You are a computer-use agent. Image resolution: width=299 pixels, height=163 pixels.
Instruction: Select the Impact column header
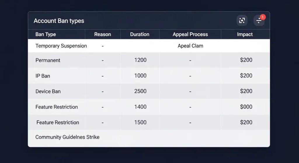tap(245, 34)
